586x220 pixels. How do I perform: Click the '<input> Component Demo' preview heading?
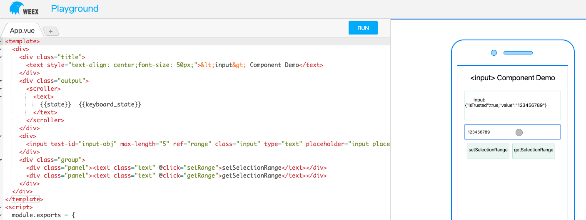point(512,78)
